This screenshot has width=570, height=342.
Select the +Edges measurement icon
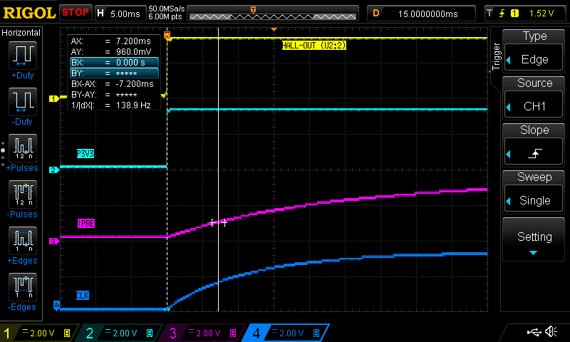pos(23,241)
